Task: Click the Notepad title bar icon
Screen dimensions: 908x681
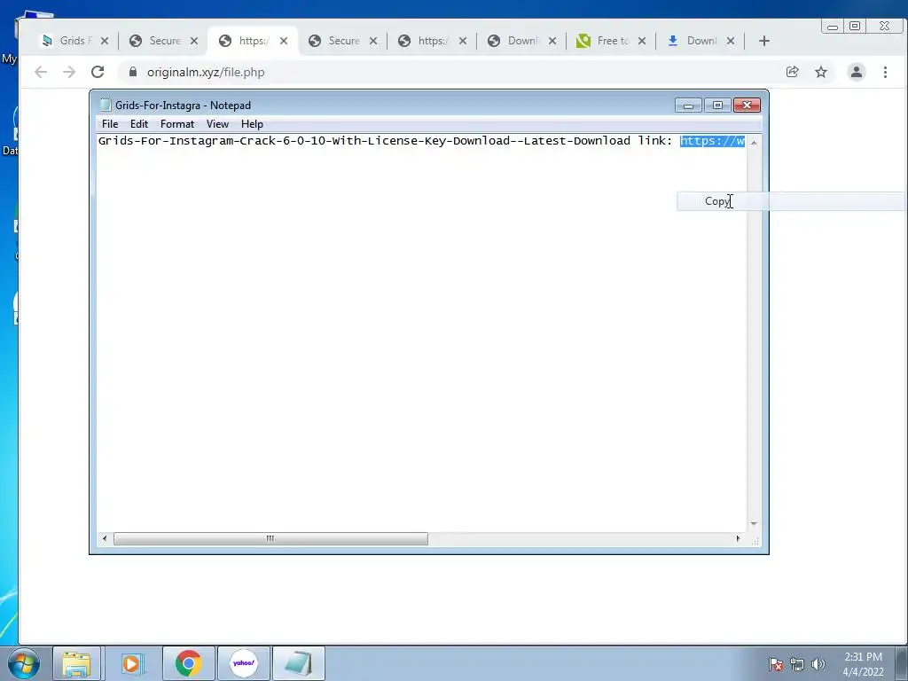Action: [106, 105]
